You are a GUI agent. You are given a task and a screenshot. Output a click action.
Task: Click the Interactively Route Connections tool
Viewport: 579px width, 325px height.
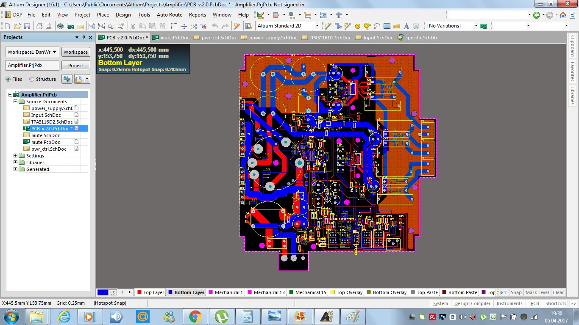[x=328, y=26]
